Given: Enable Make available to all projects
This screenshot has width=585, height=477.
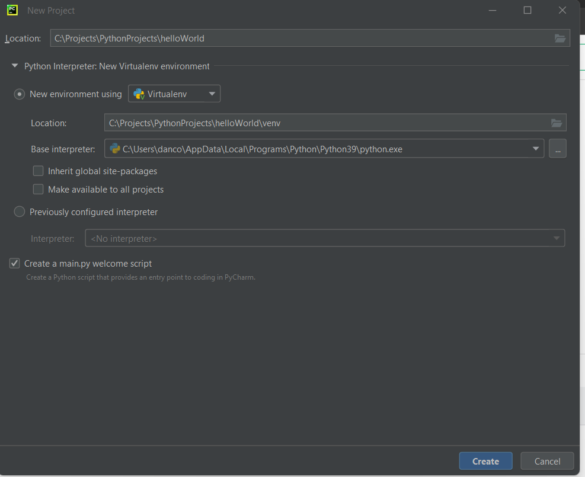Looking at the screenshot, I should pos(38,189).
